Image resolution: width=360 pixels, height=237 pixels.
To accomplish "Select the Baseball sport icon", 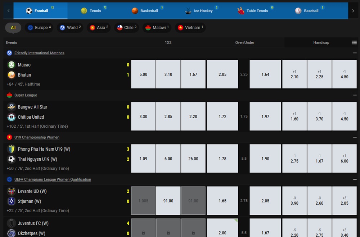I will point(298,10).
